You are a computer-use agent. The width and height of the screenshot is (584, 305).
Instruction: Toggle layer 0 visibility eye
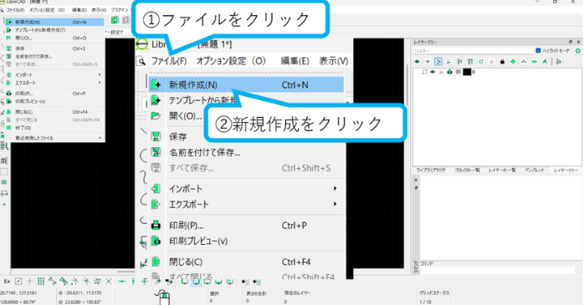pos(433,72)
